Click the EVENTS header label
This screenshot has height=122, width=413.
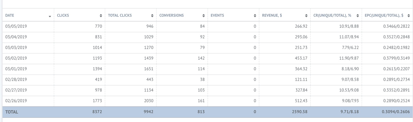(x=217, y=15)
